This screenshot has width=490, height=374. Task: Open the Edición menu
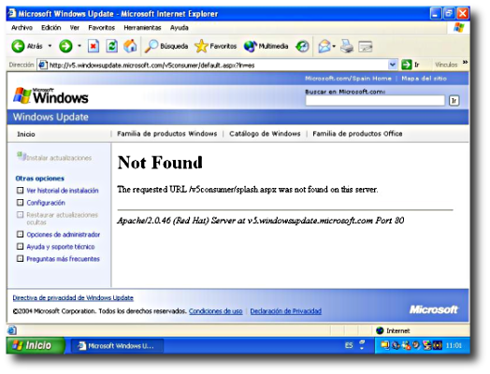[x=50, y=28]
